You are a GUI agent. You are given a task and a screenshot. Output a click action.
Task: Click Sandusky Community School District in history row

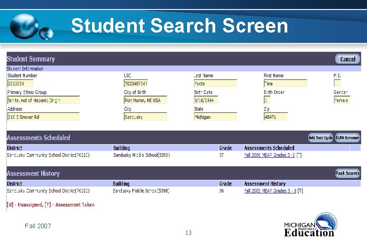(48, 191)
